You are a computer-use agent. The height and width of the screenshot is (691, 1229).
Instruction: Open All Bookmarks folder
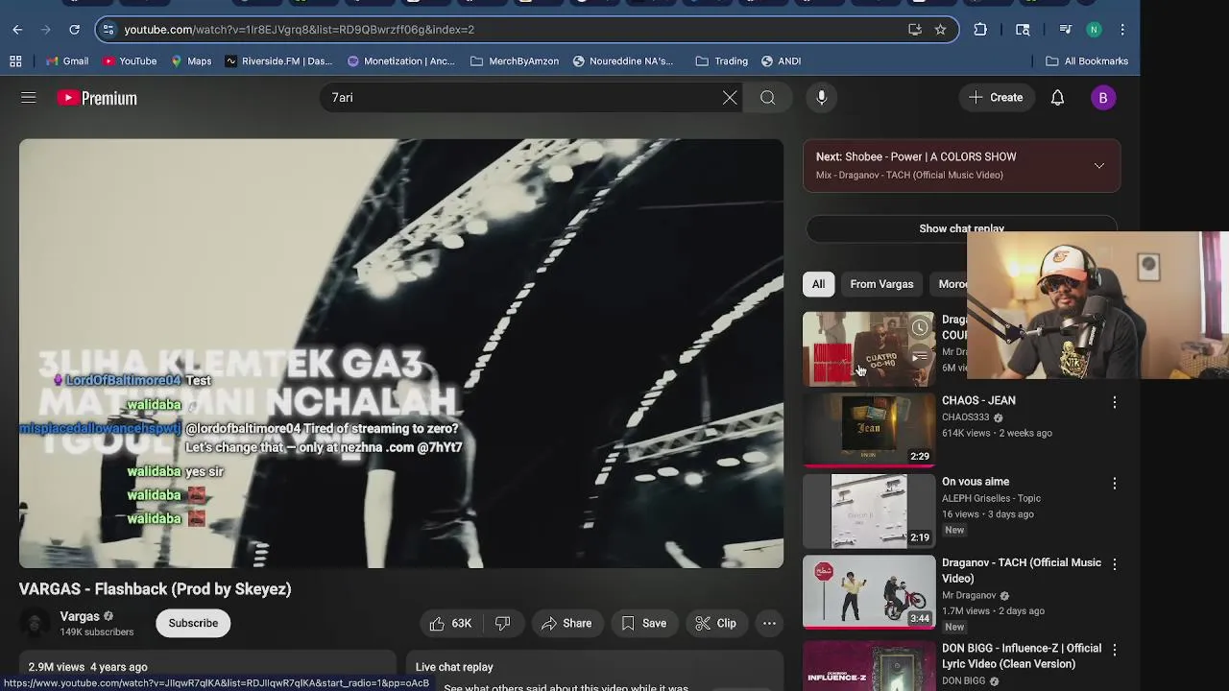pos(1086,61)
